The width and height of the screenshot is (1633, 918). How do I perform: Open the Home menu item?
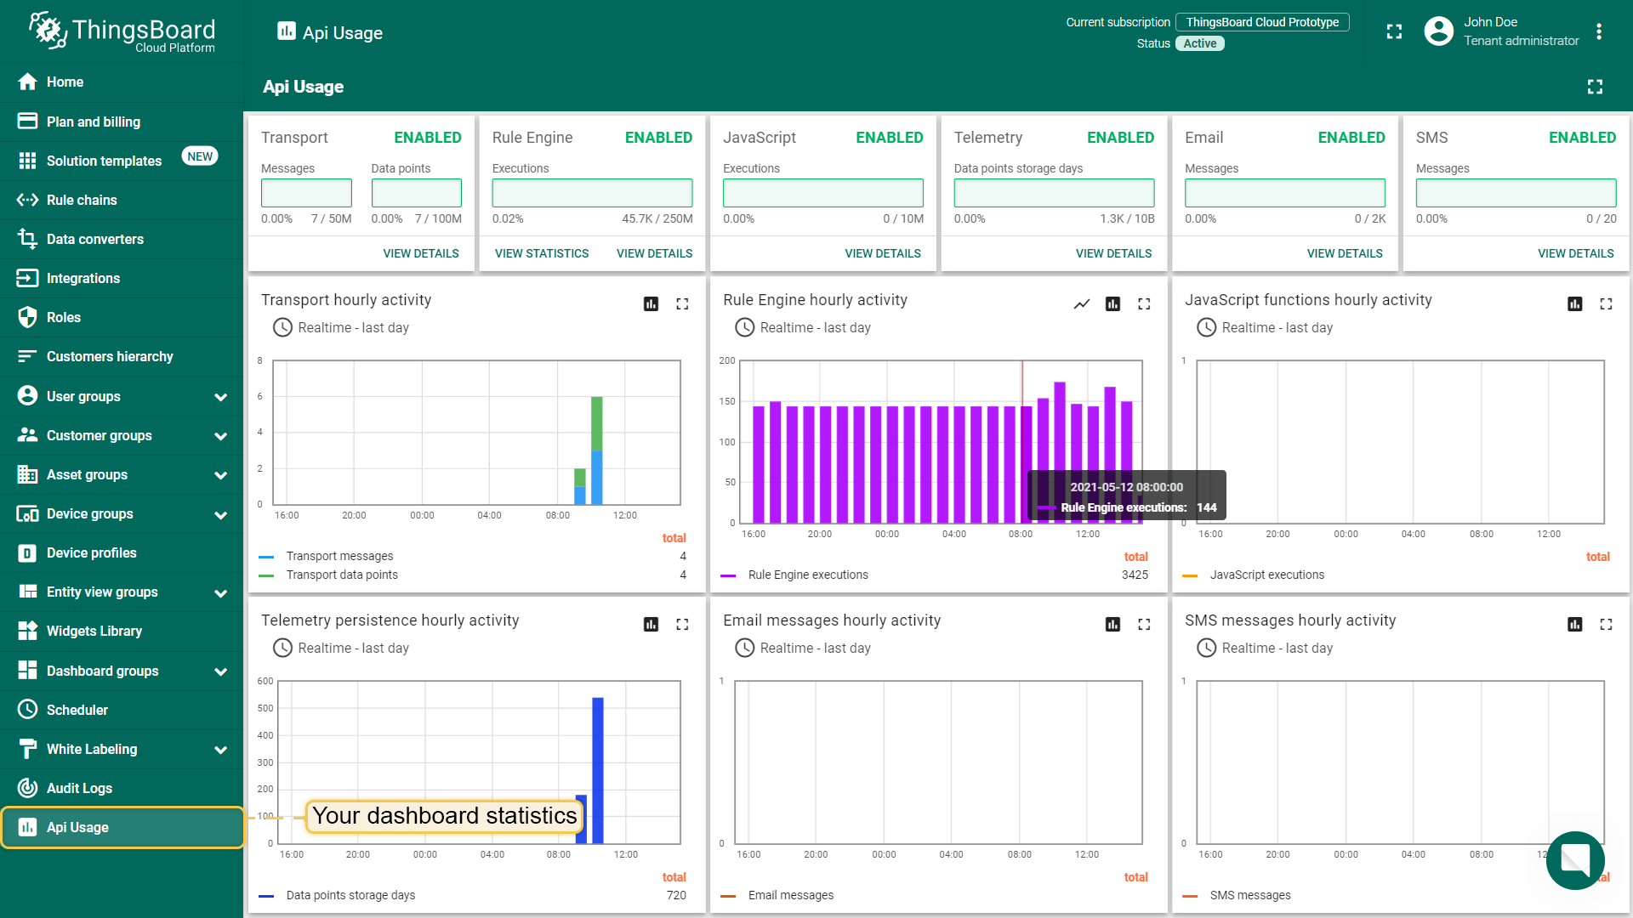point(122,82)
